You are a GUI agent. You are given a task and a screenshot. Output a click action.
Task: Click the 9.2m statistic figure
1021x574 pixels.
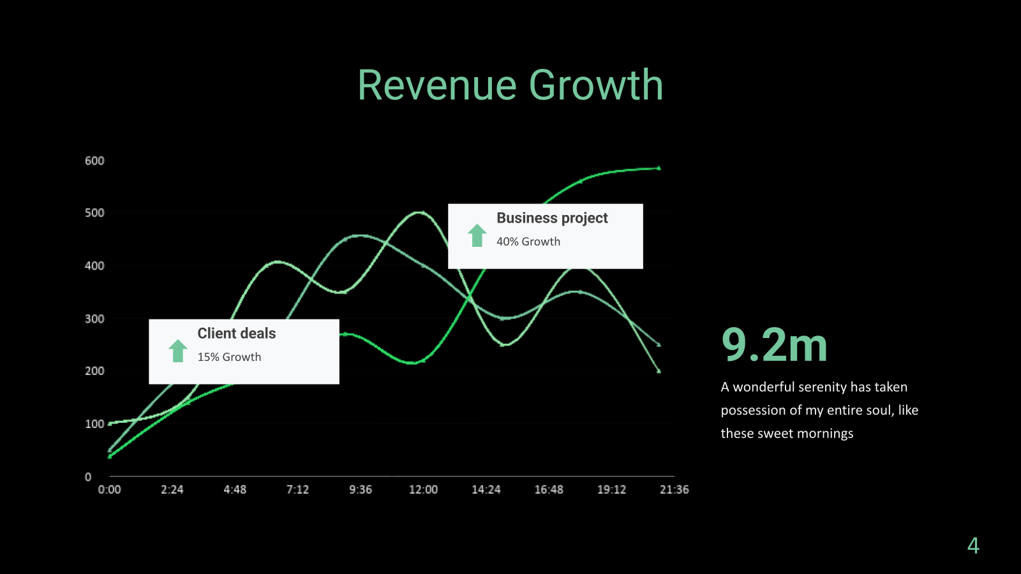(774, 345)
